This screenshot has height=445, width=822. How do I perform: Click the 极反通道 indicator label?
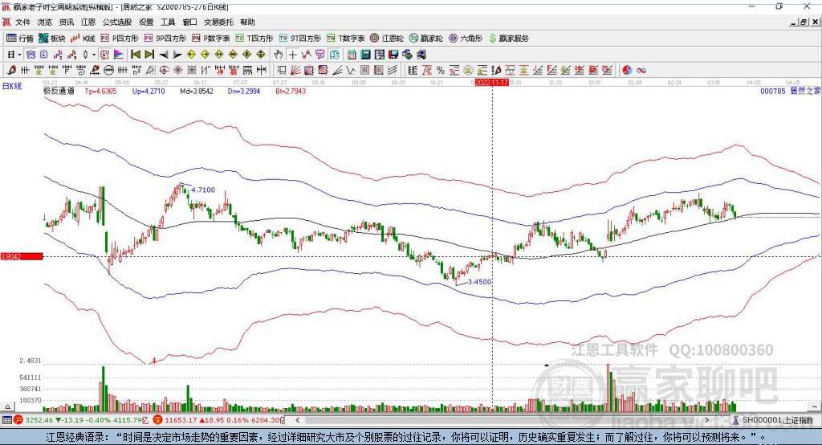click(x=59, y=91)
